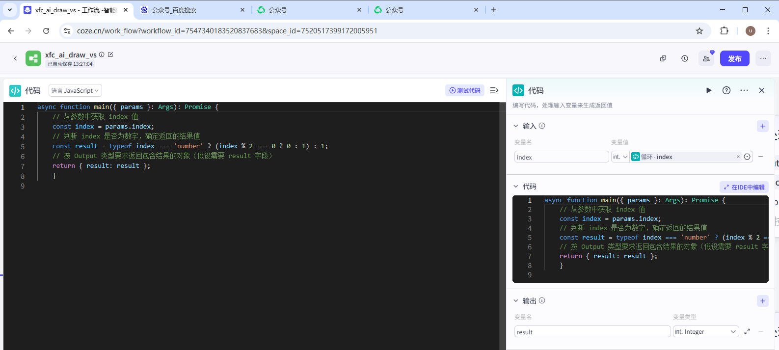
Task: Open the browser profile avatar
Action: 751,30
